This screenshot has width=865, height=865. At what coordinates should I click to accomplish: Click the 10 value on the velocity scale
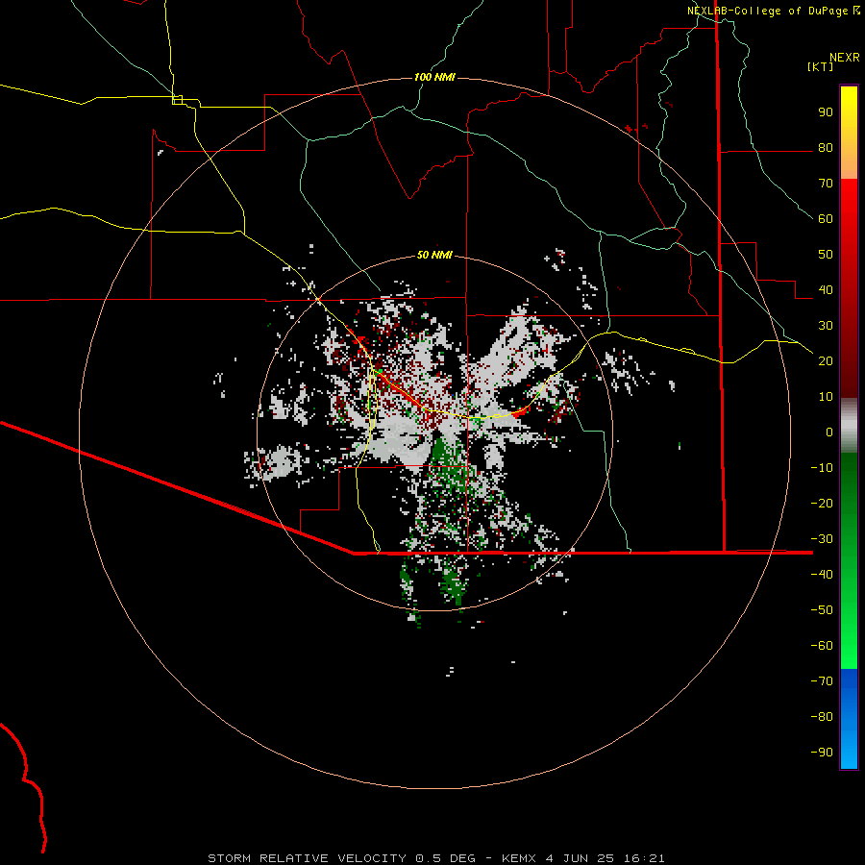[826, 397]
